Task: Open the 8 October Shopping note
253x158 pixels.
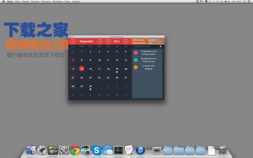Action: [147, 67]
